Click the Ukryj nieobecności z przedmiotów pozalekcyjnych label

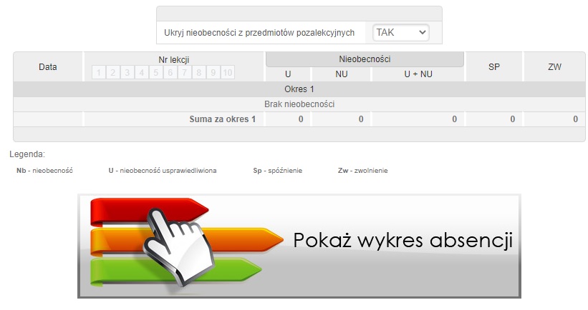(259, 33)
